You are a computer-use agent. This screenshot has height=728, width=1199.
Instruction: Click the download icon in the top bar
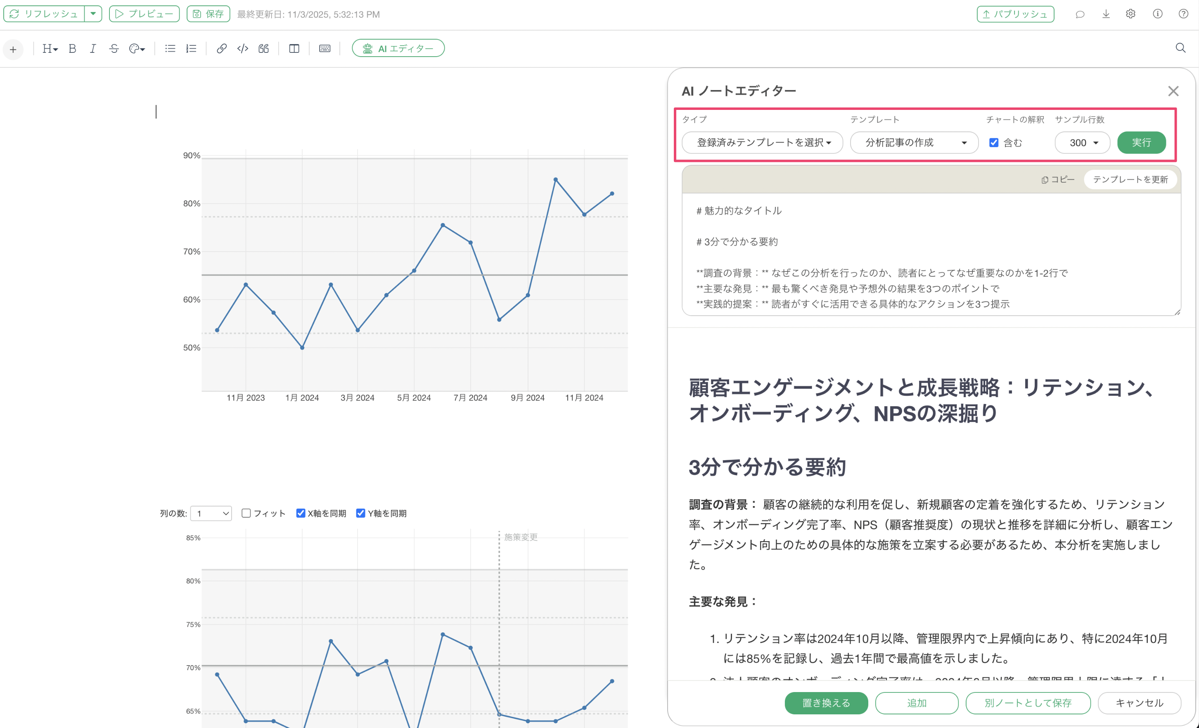(x=1106, y=14)
